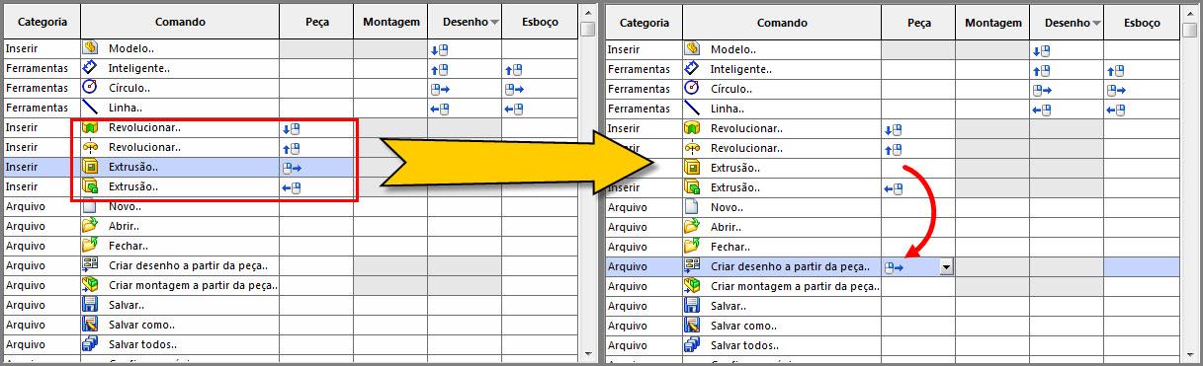Click Esboço header in right table
Screen dimensions: 1203x366
[1142, 22]
